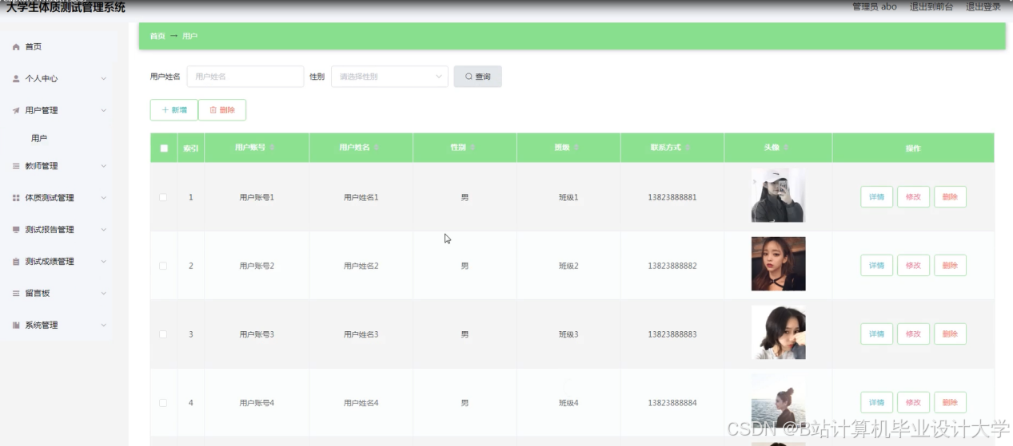Expand the 测试报告管理 menu chevron
The width and height of the screenshot is (1013, 446).
[x=104, y=230]
